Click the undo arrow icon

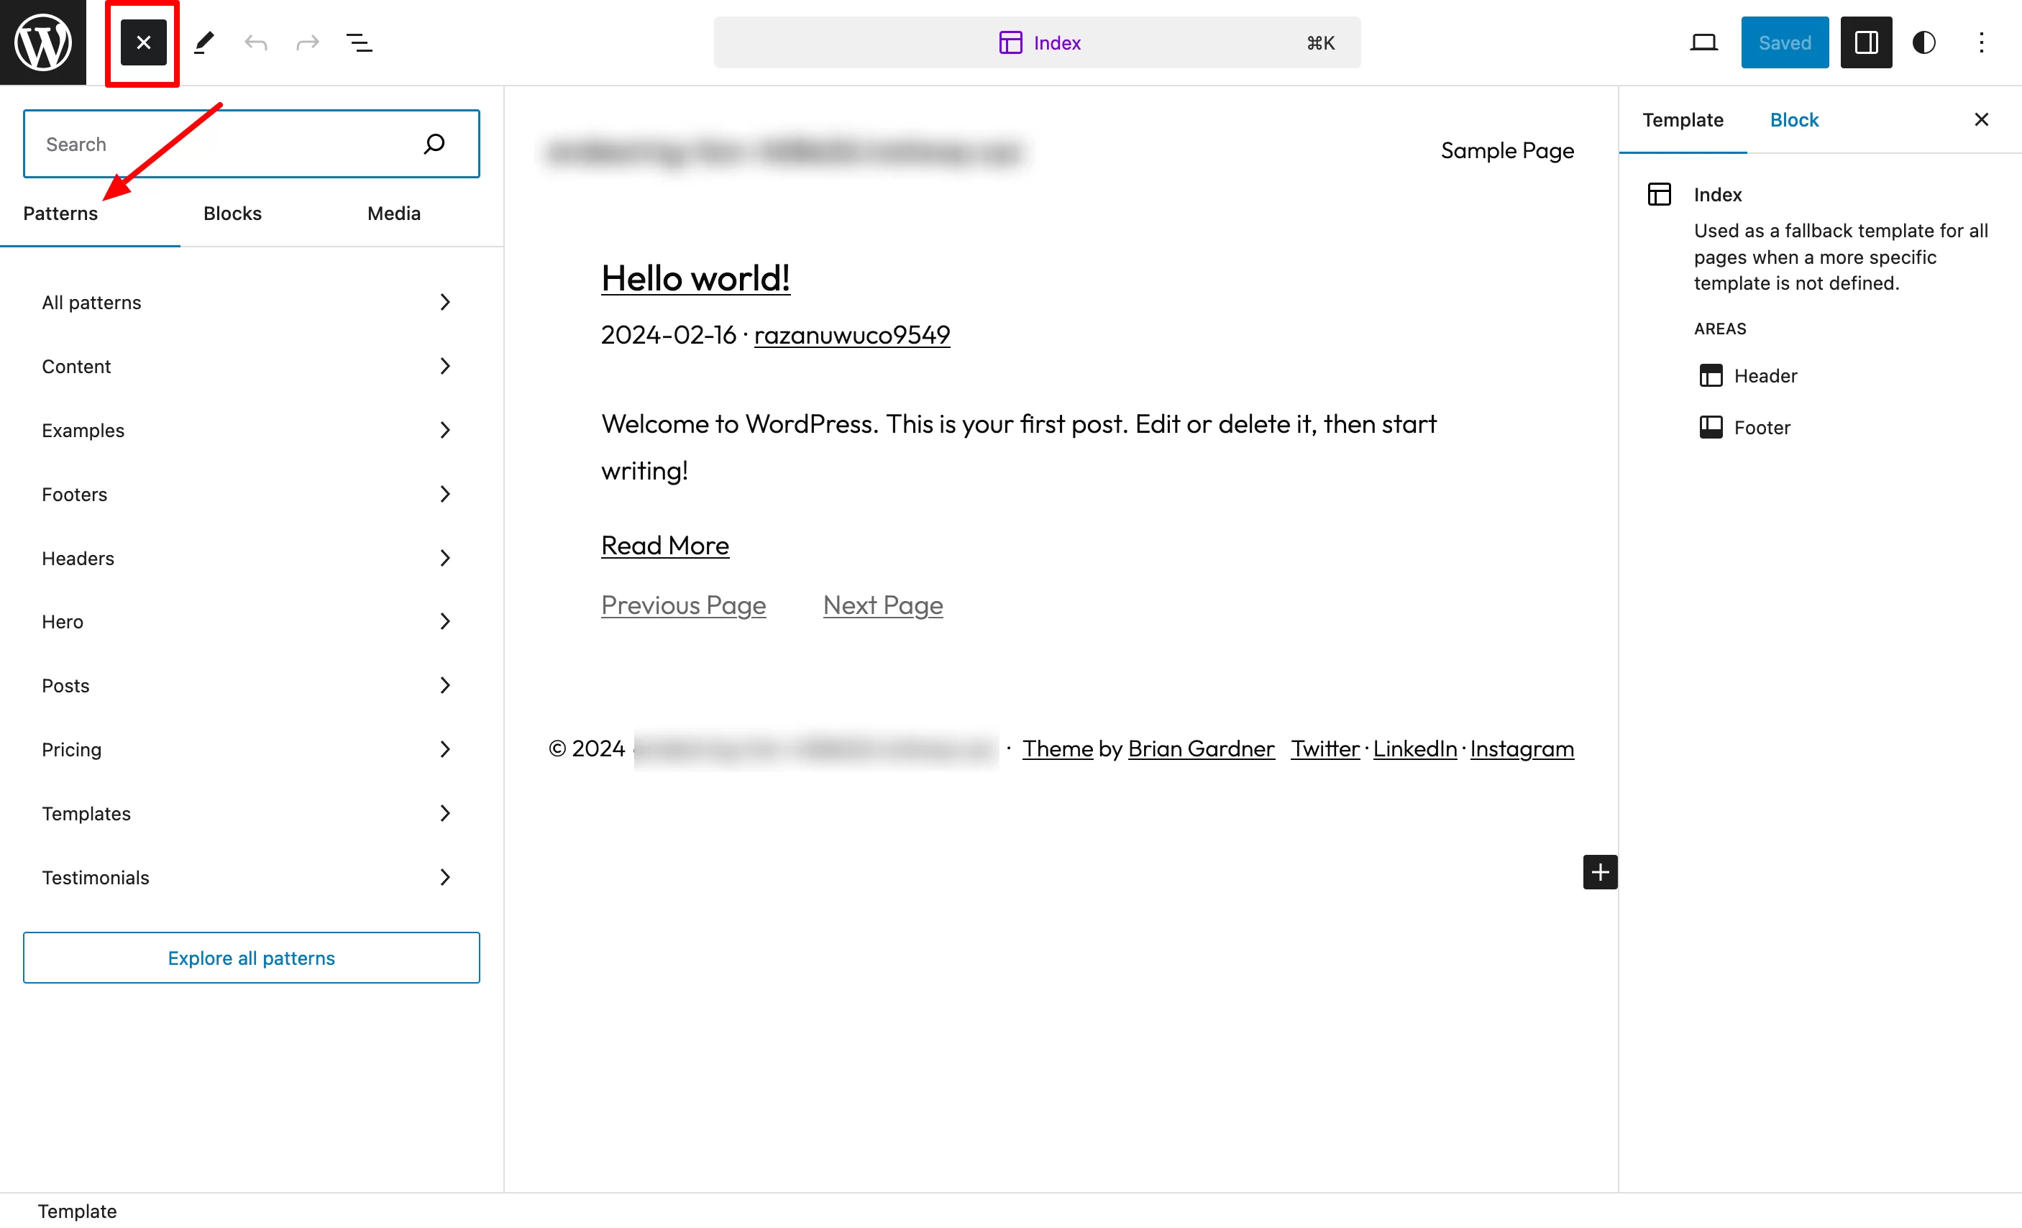click(256, 42)
